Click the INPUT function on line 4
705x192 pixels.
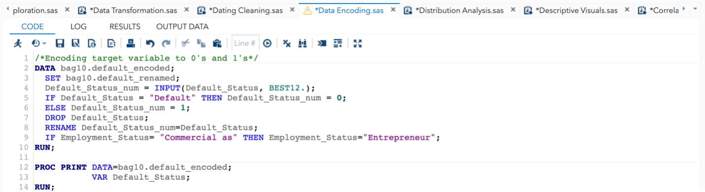tap(167, 88)
